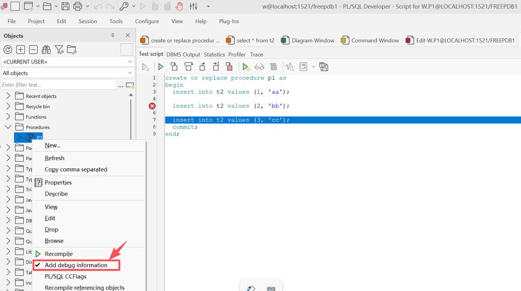The height and width of the screenshot is (291, 521).
Task: Click the folder edit icon in Objects toolbar
Action: click(x=72, y=49)
